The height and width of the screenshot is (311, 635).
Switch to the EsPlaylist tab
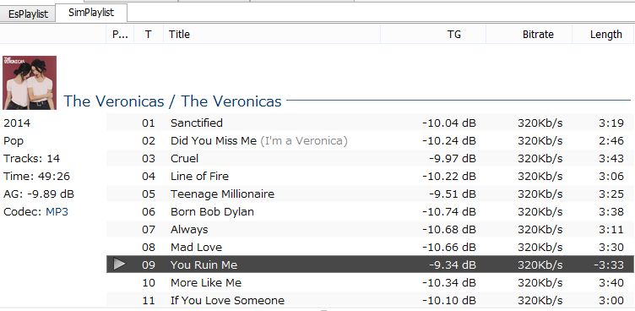28,14
